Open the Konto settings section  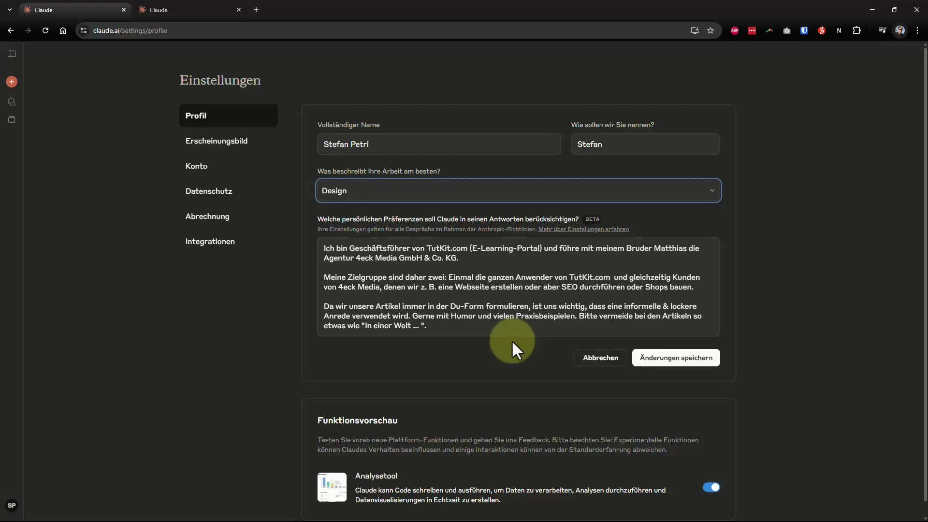(228, 166)
